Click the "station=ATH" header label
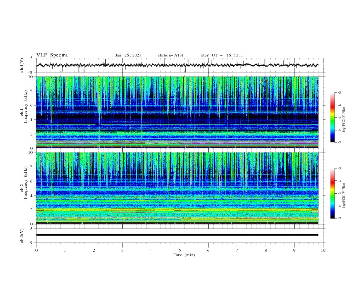Viewport: 364px width, 281px height. pyautogui.click(x=171, y=55)
